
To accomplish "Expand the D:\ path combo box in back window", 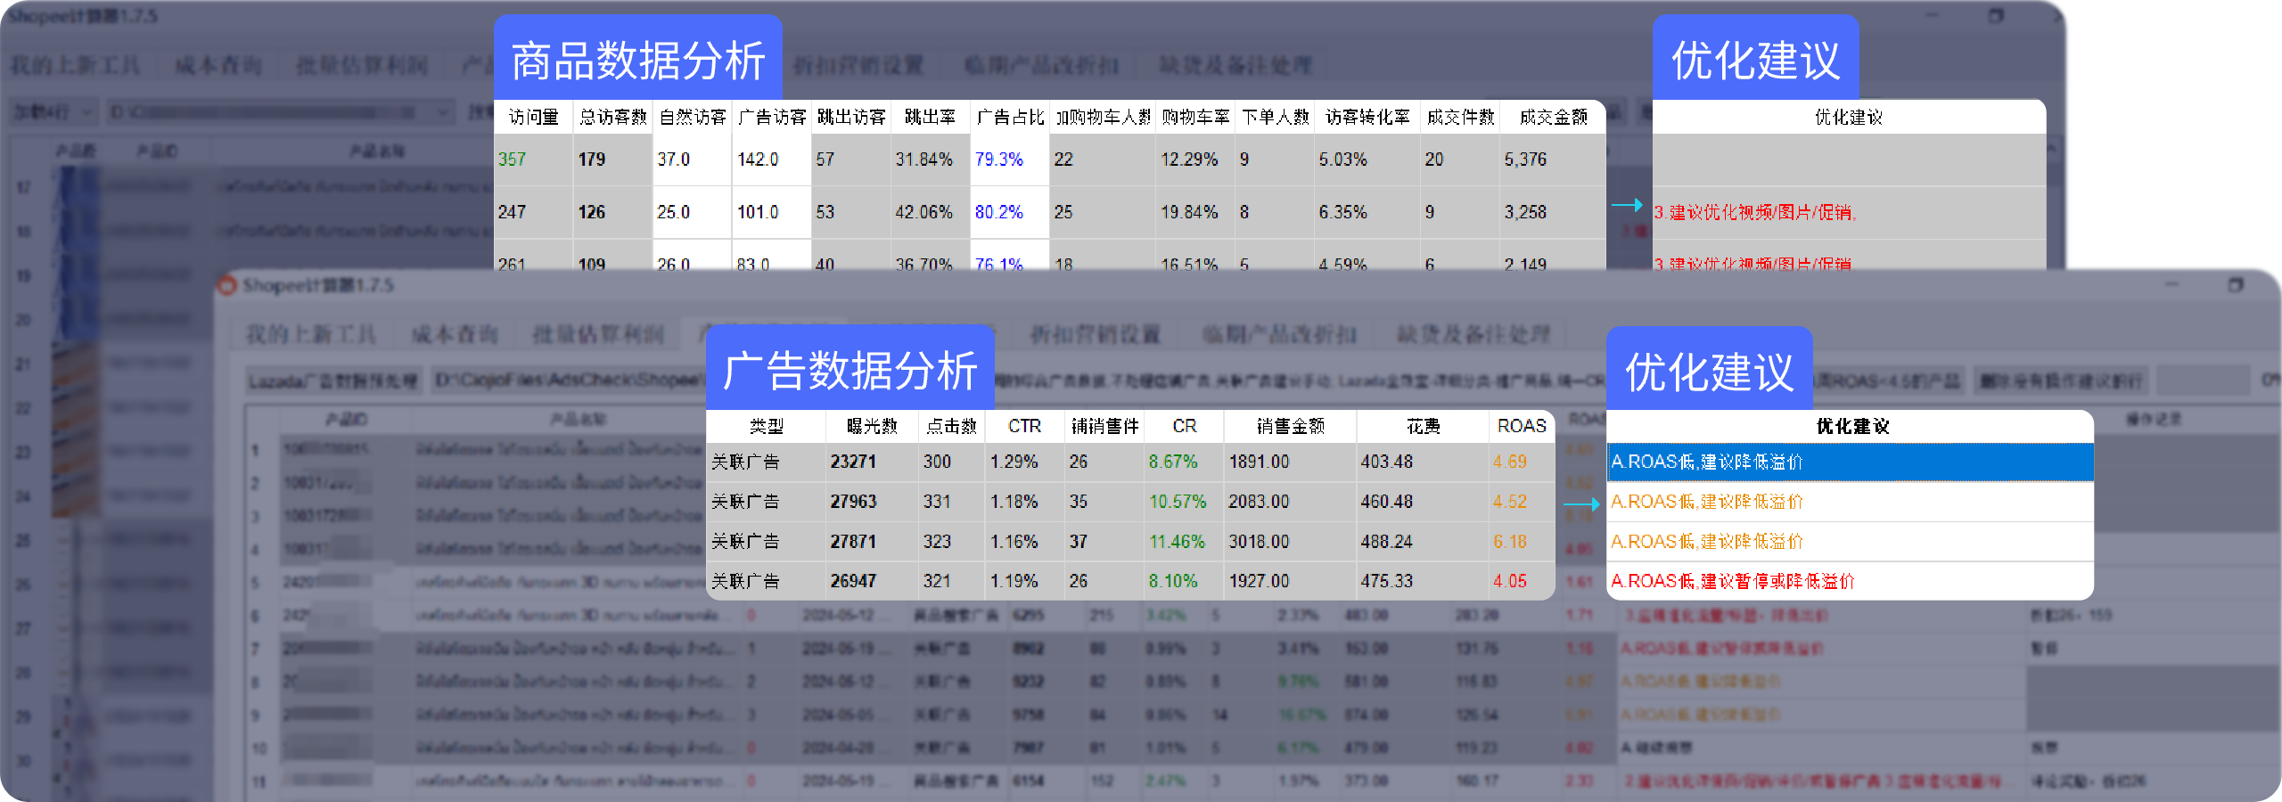I will (443, 112).
